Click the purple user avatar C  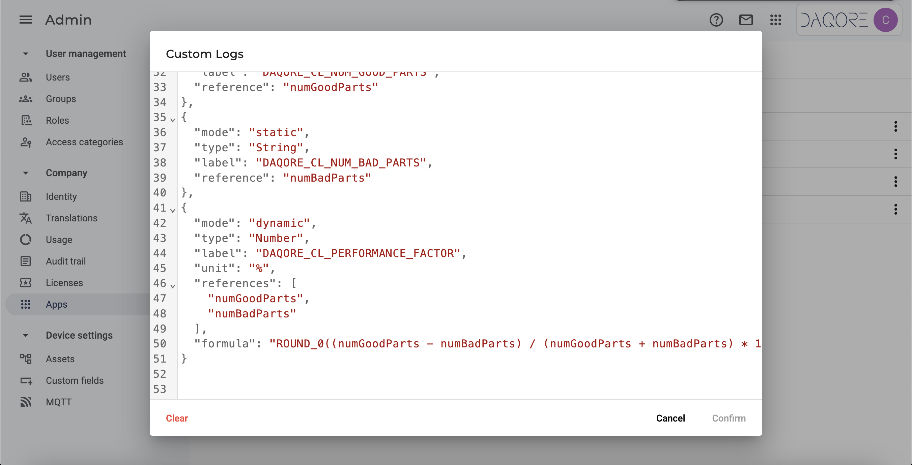[885, 20]
